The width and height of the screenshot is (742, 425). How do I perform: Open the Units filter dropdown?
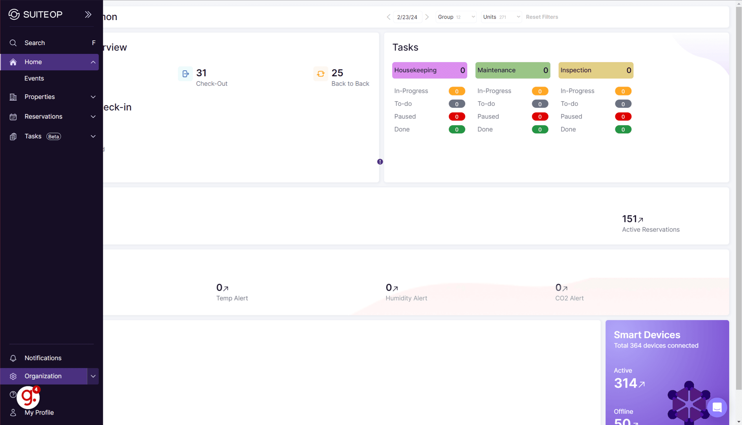501,17
